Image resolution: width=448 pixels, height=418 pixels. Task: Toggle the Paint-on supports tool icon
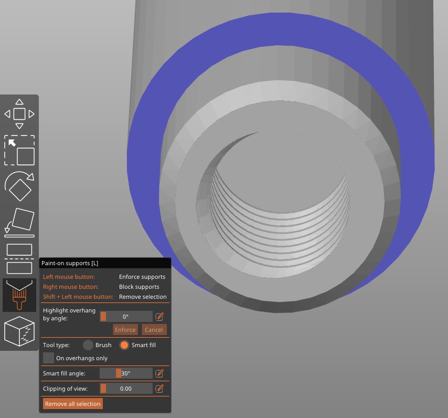(x=19, y=295)
